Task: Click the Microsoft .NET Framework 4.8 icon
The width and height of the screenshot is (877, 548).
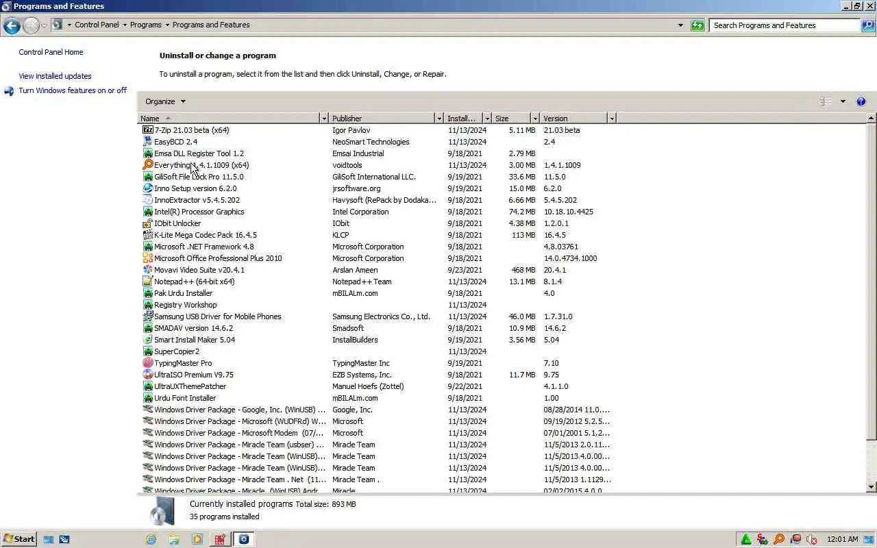Action: pyautogui.click(x=148, y=247)
